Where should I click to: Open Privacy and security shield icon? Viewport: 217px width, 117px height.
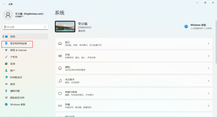(x=6, y=98)
